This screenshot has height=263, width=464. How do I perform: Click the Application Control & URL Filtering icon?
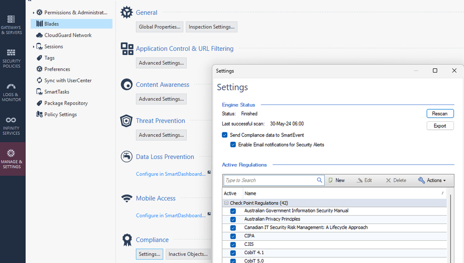pyautogui.click(x=127, y=48)
